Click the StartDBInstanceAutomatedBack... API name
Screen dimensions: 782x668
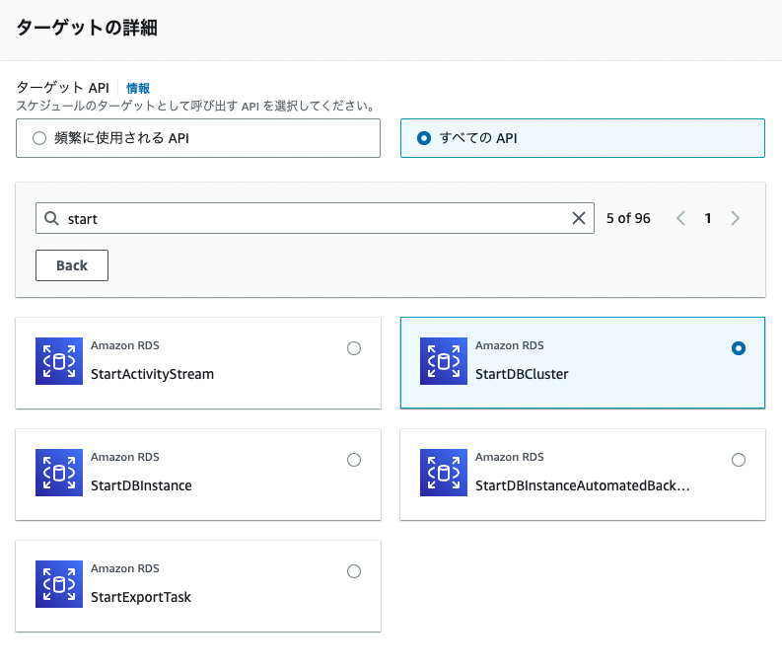point(583,485)
